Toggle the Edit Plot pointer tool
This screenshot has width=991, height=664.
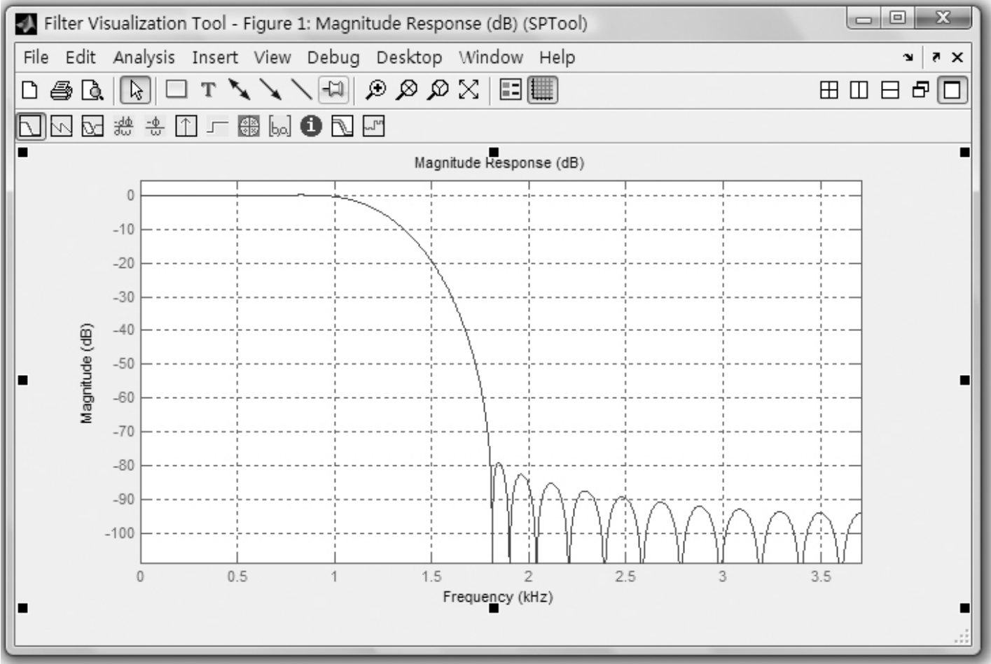[x=136, y=90]
